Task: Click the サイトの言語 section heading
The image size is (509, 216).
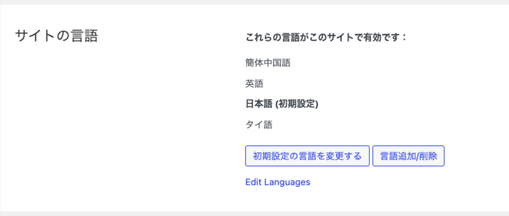Action: [57, 36]
